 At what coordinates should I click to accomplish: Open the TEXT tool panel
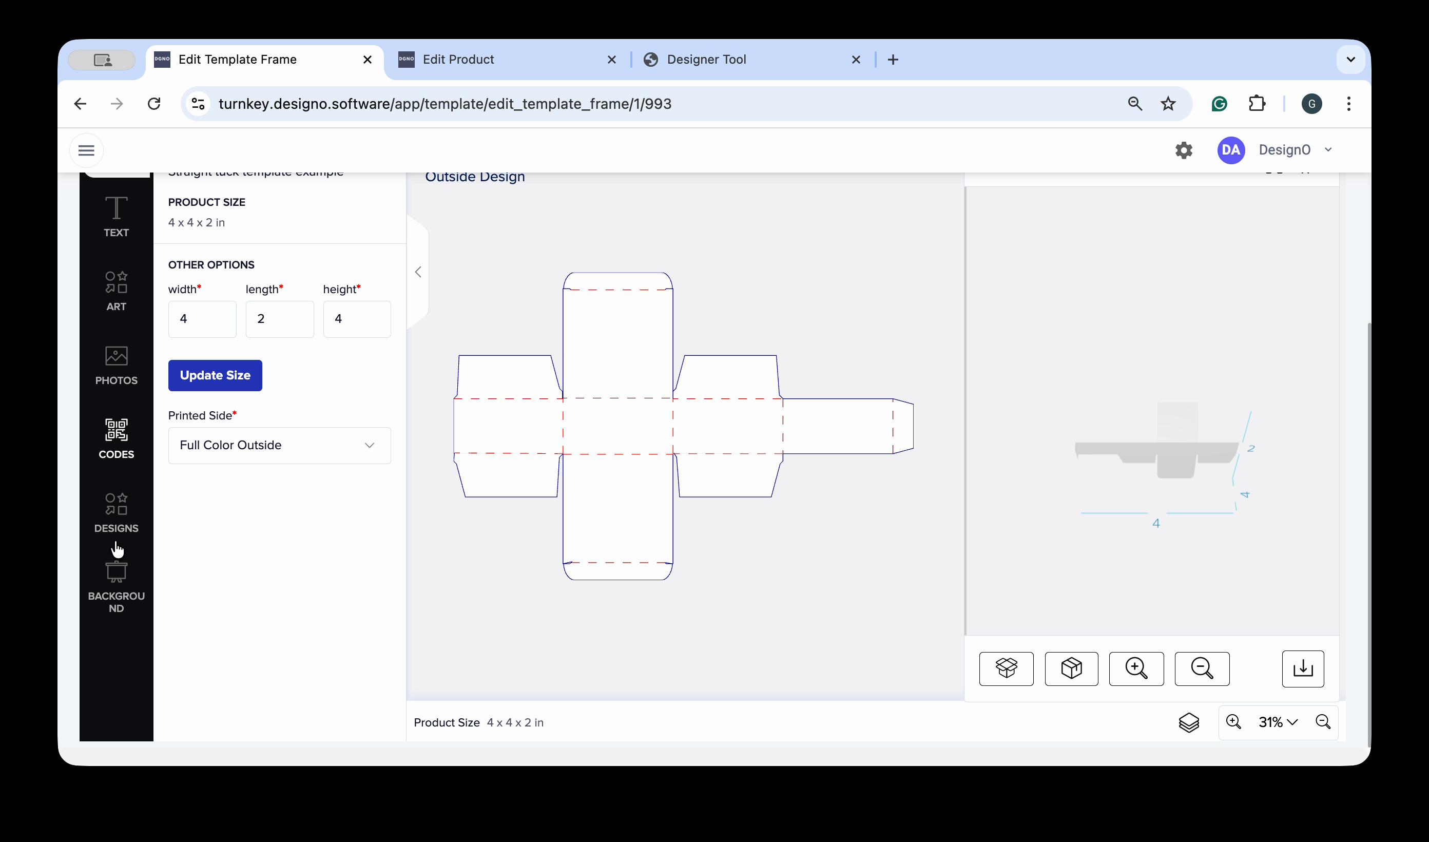(x=116, y=216)
